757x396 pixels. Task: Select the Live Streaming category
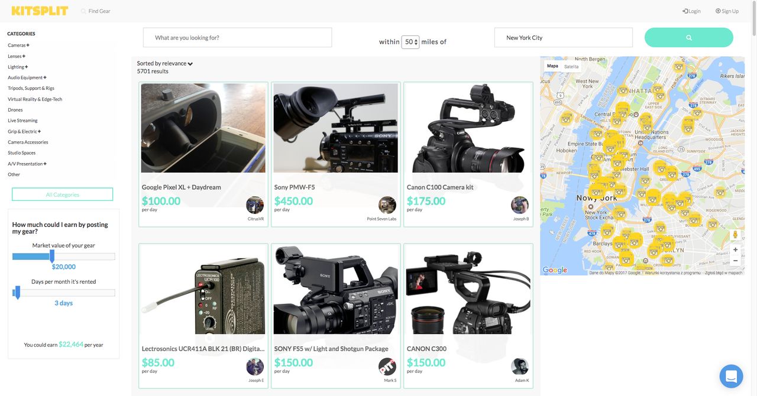(x=22, y=121)
